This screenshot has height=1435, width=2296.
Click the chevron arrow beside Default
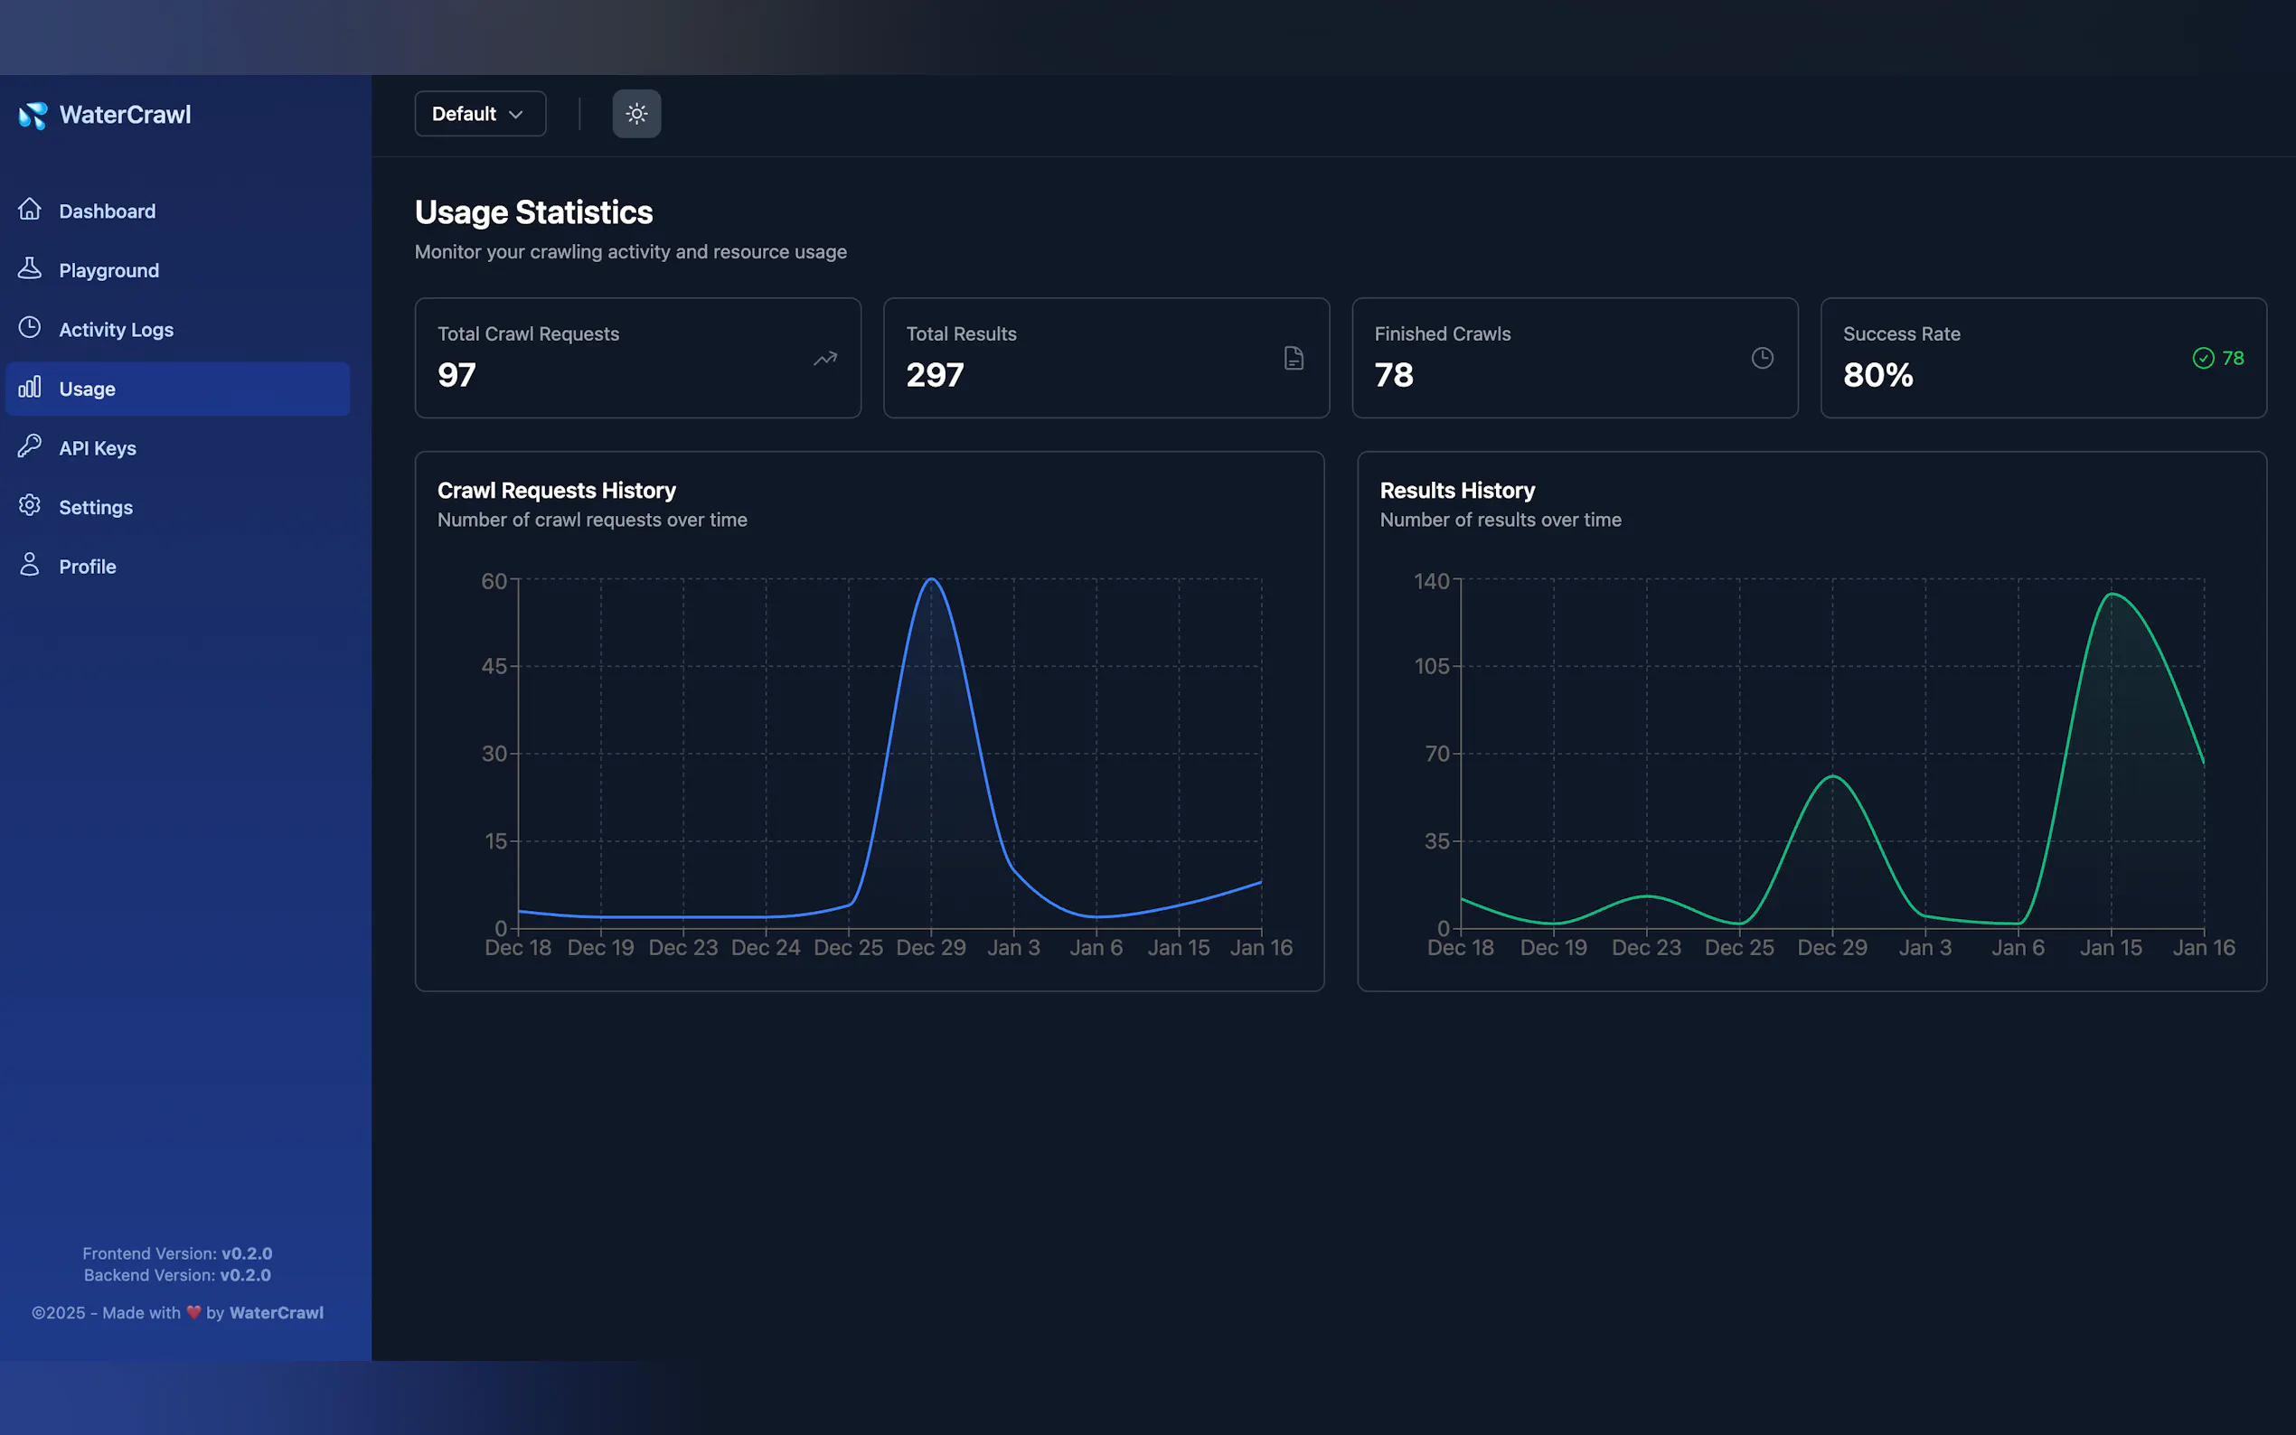pos(515,115)
